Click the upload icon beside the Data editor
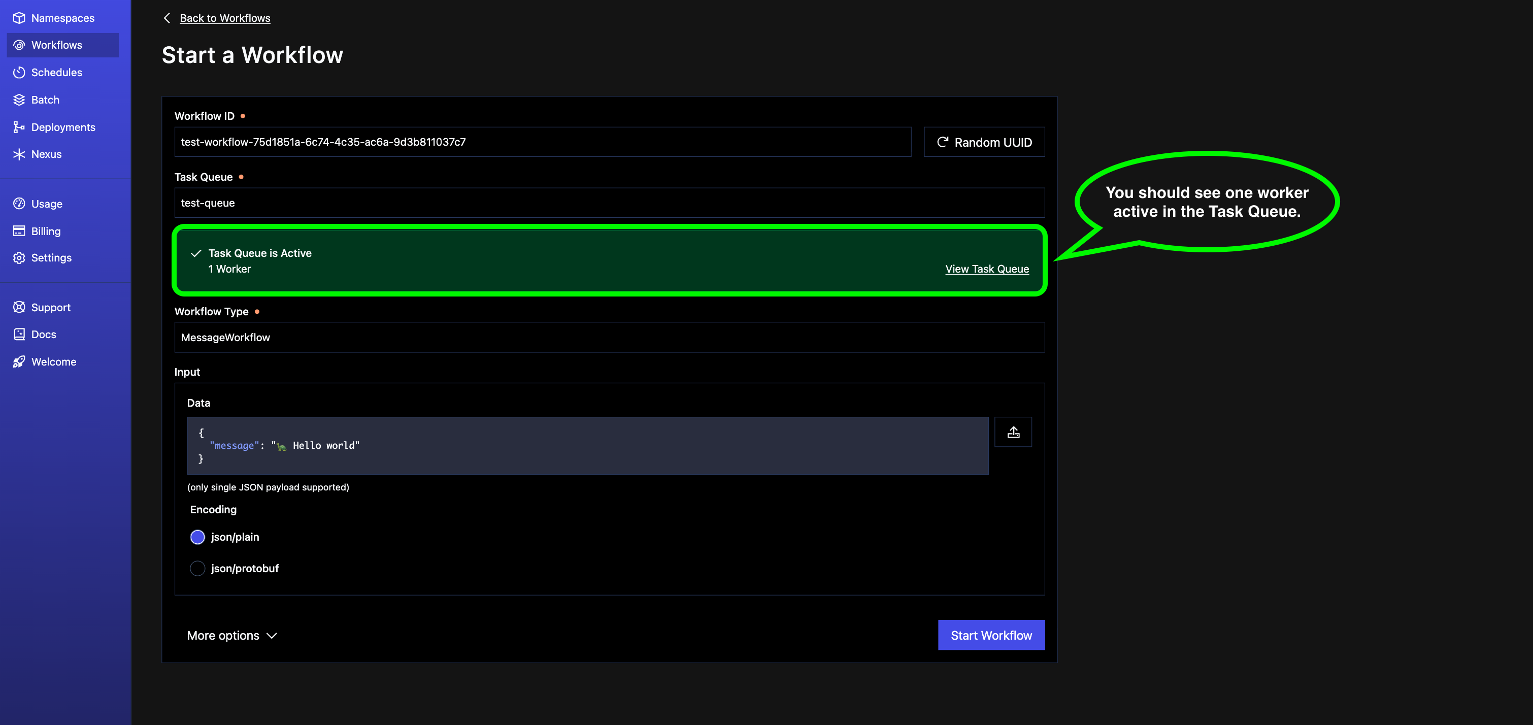Viewport: 1533px width, 725px height. coord(1013,432)
